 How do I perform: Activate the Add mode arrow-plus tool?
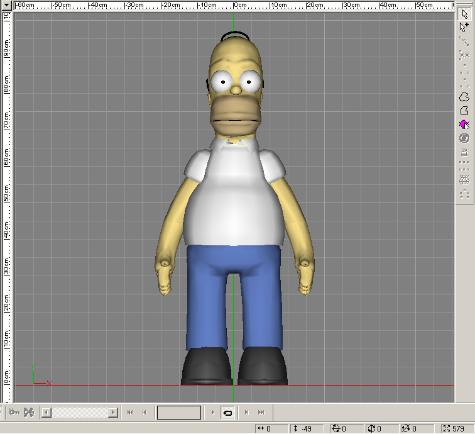[464, 27]
